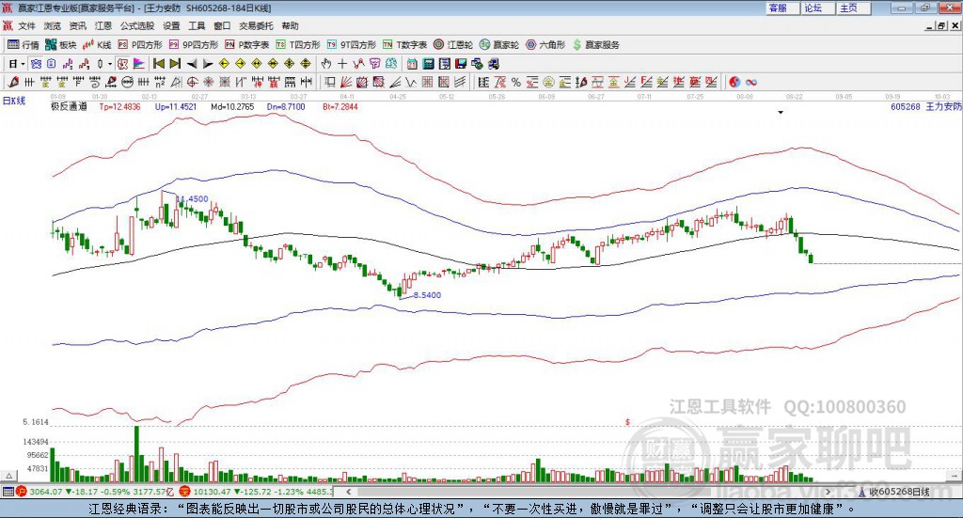Open the 文件 menu
The image size is (963, 518).
[x=26, y=25]
